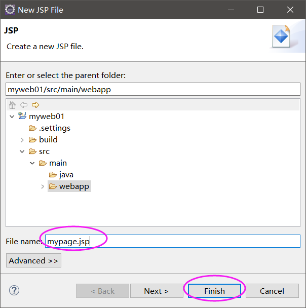Click the .settings folder icon
The width and height of the screenshot is (306, 308).
click(x=32, y=128)
